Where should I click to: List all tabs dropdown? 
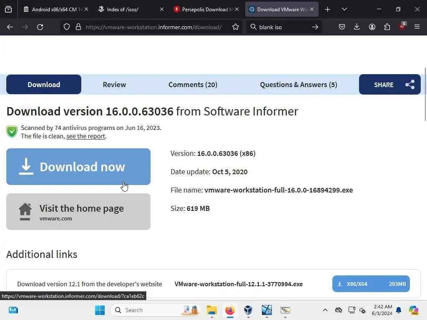point(344,10)
